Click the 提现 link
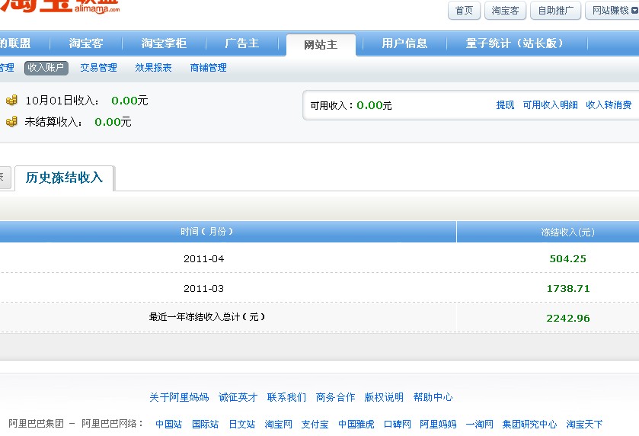Image resolution: width=639 pixels, height=436 pixels. point(505,105)
